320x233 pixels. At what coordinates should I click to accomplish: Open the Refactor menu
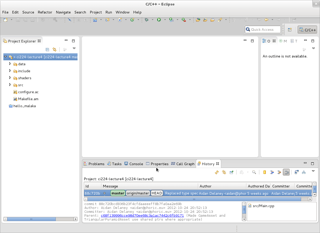tap(45, 12)
